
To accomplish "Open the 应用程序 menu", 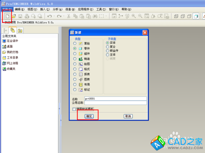I will (86, 9).
